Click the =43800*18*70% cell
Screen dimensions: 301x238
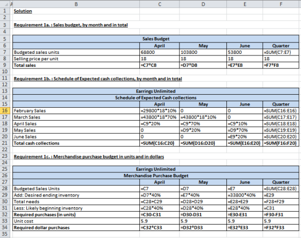(160, 117)
